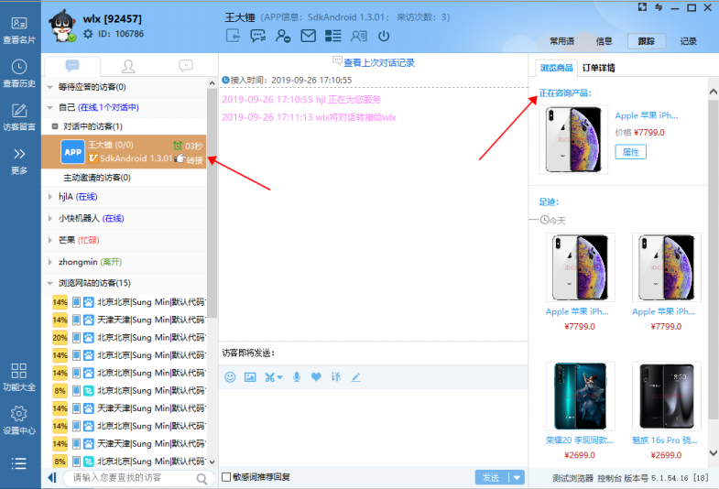Open the dropdown arrow beside 发送 button

click(517, 477)
